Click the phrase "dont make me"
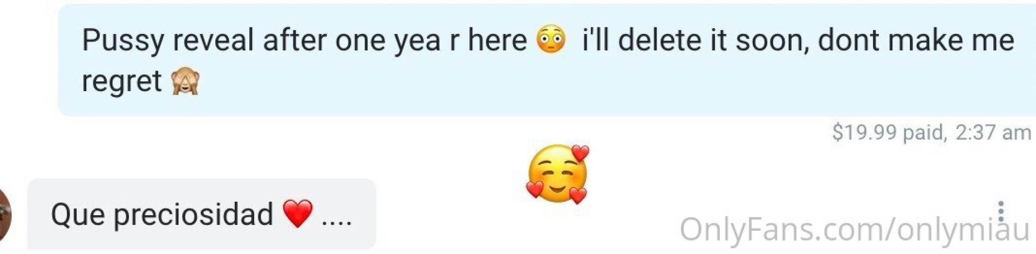 click(916, 40)
